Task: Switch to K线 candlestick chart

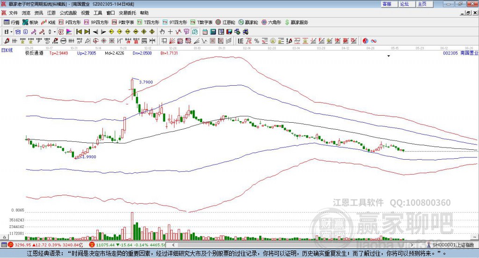Action: click(48, 22)
